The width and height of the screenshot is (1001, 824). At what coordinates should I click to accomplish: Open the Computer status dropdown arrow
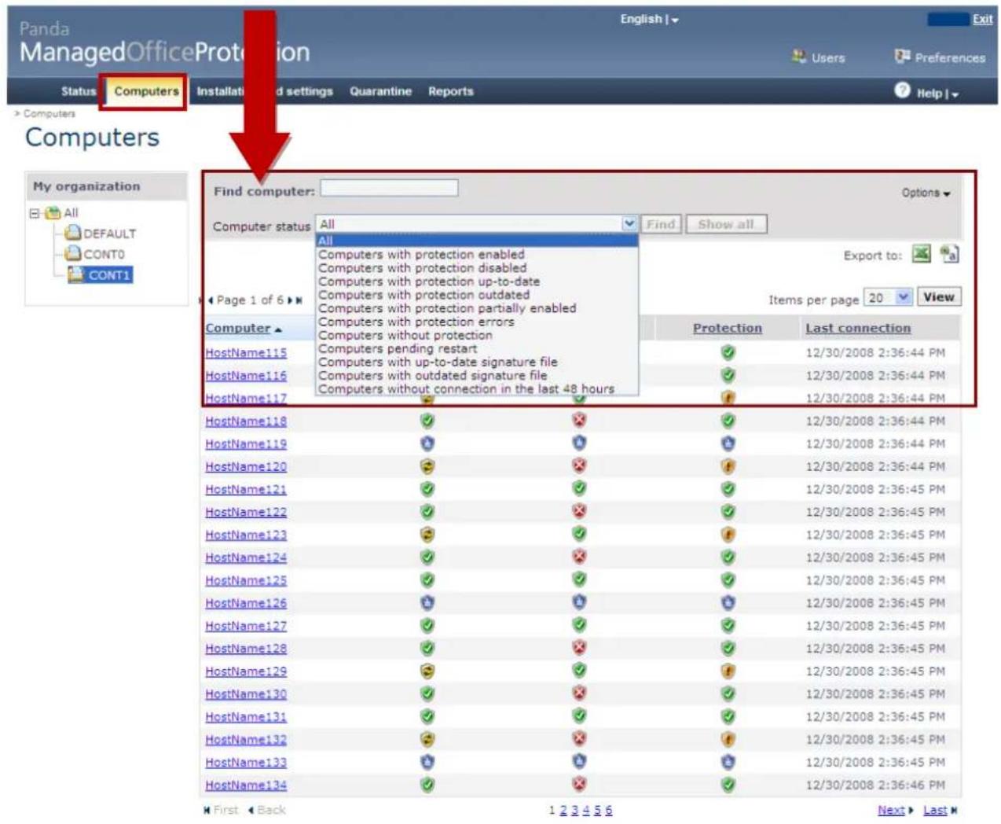tap(629, 224)
